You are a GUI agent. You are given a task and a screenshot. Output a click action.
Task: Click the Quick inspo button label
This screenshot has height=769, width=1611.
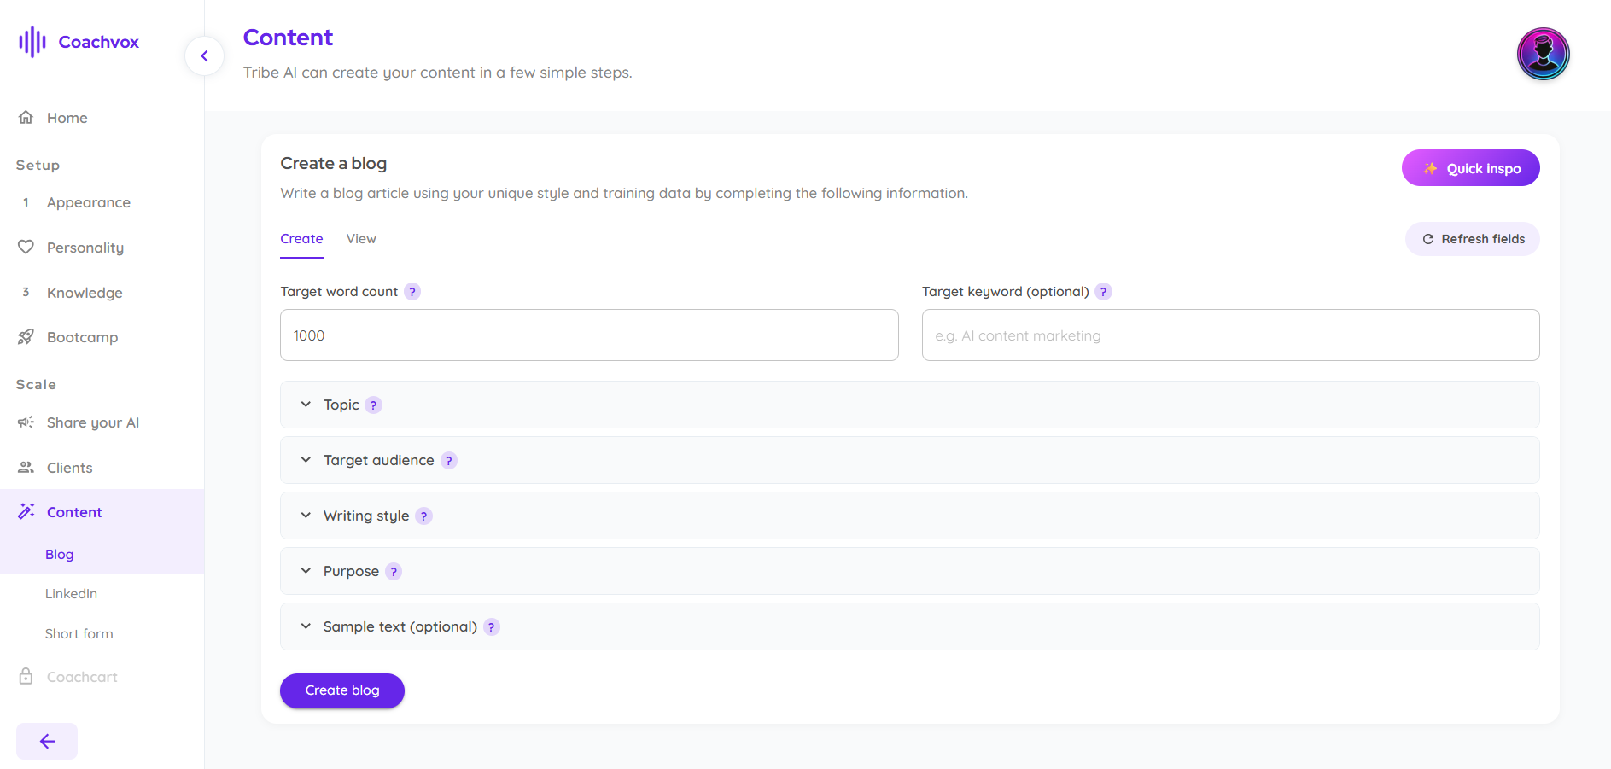pyautogui.click(x=1483, y=168)
